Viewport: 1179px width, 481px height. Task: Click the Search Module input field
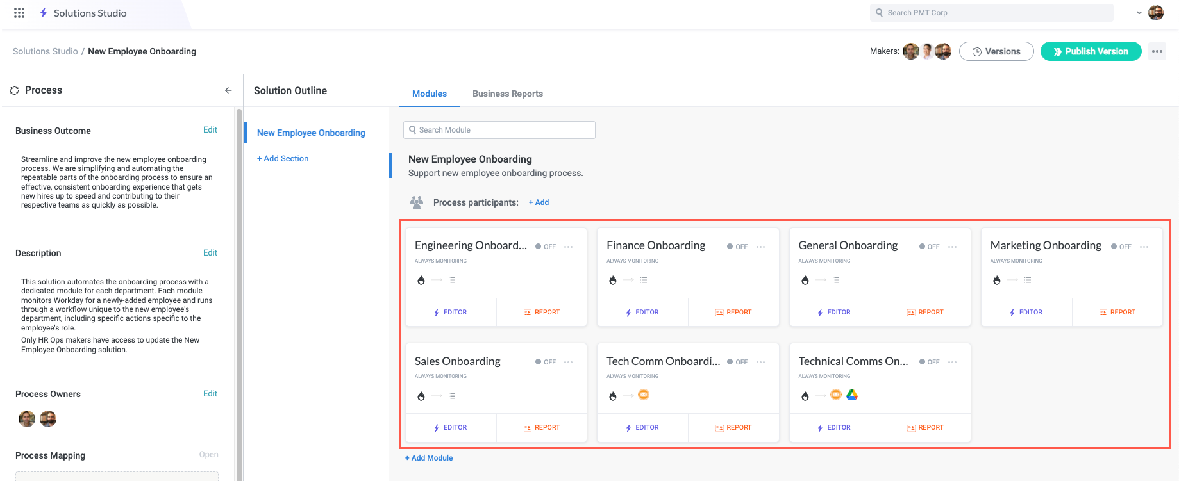pos(499,130)
